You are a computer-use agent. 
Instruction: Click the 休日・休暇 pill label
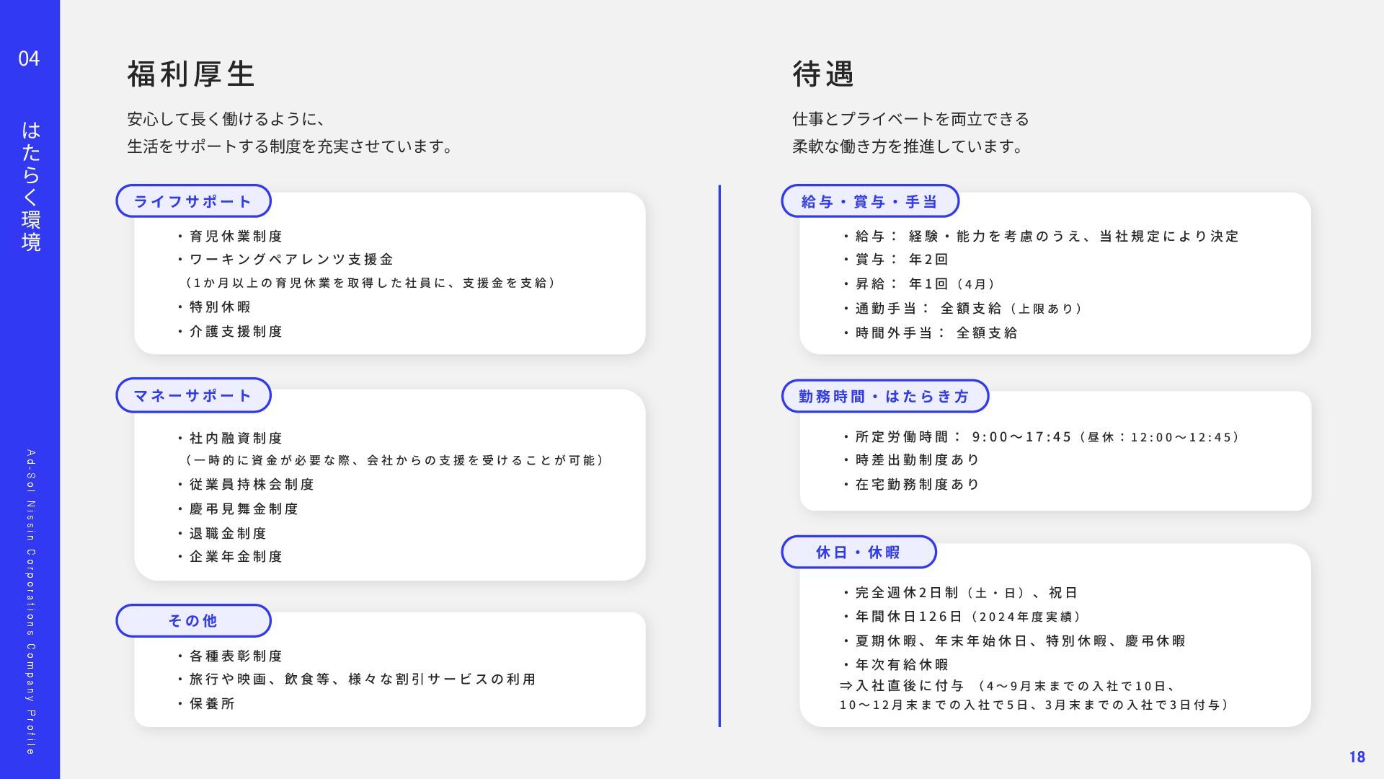859,553
